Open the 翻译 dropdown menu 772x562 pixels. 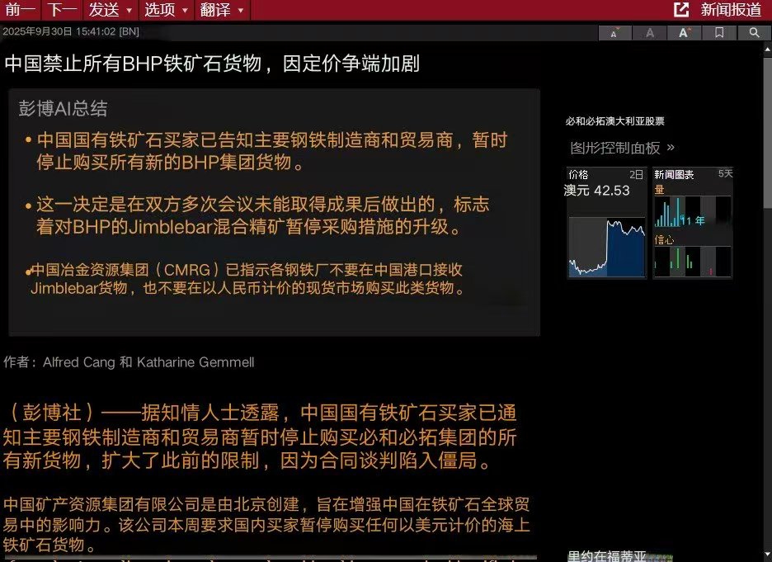pyautogui.click(x=222, y=9)
